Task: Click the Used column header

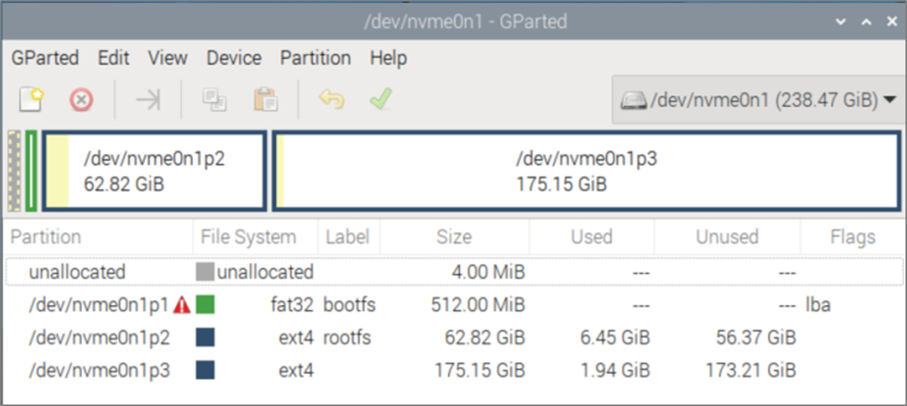Action: coord(592,236)
